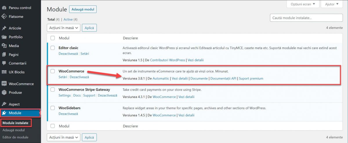Click in the Caută module instalate search field
This screenshot has width=348, height=143.
coord(306,18)
